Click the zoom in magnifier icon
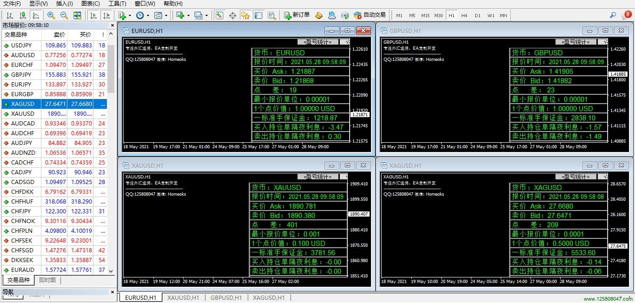635x303 pixels. (x=51, y=15)
